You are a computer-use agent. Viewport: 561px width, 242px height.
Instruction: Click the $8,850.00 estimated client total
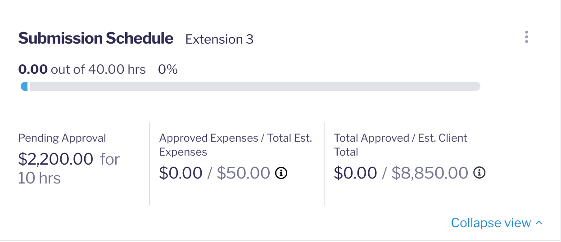[x=430, y=173]
